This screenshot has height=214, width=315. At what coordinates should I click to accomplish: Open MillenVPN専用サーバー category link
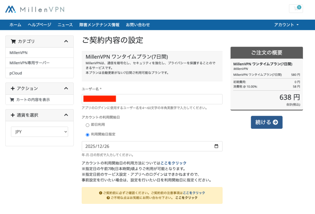coord(30,63)
